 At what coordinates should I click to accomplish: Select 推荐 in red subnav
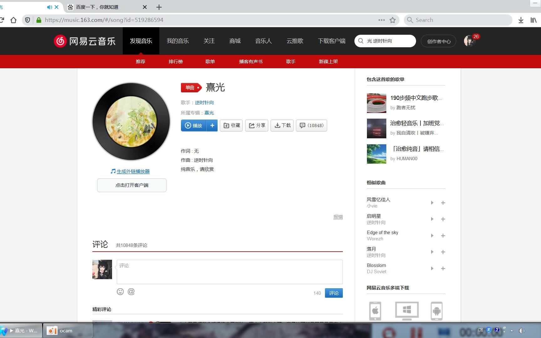point(141,62)
